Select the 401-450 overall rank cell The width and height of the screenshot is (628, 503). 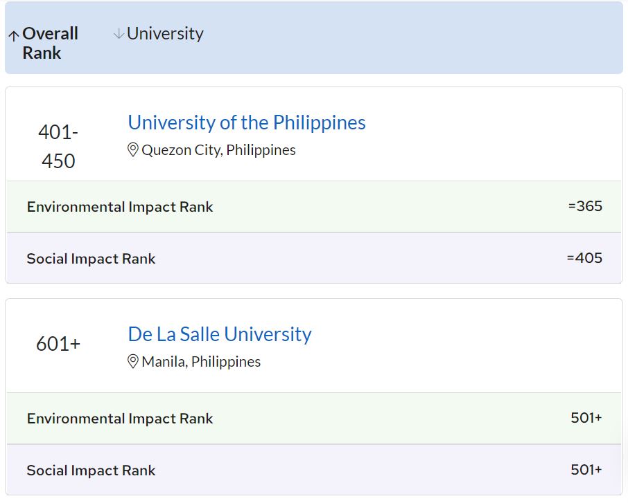click(x=58, y=147)
